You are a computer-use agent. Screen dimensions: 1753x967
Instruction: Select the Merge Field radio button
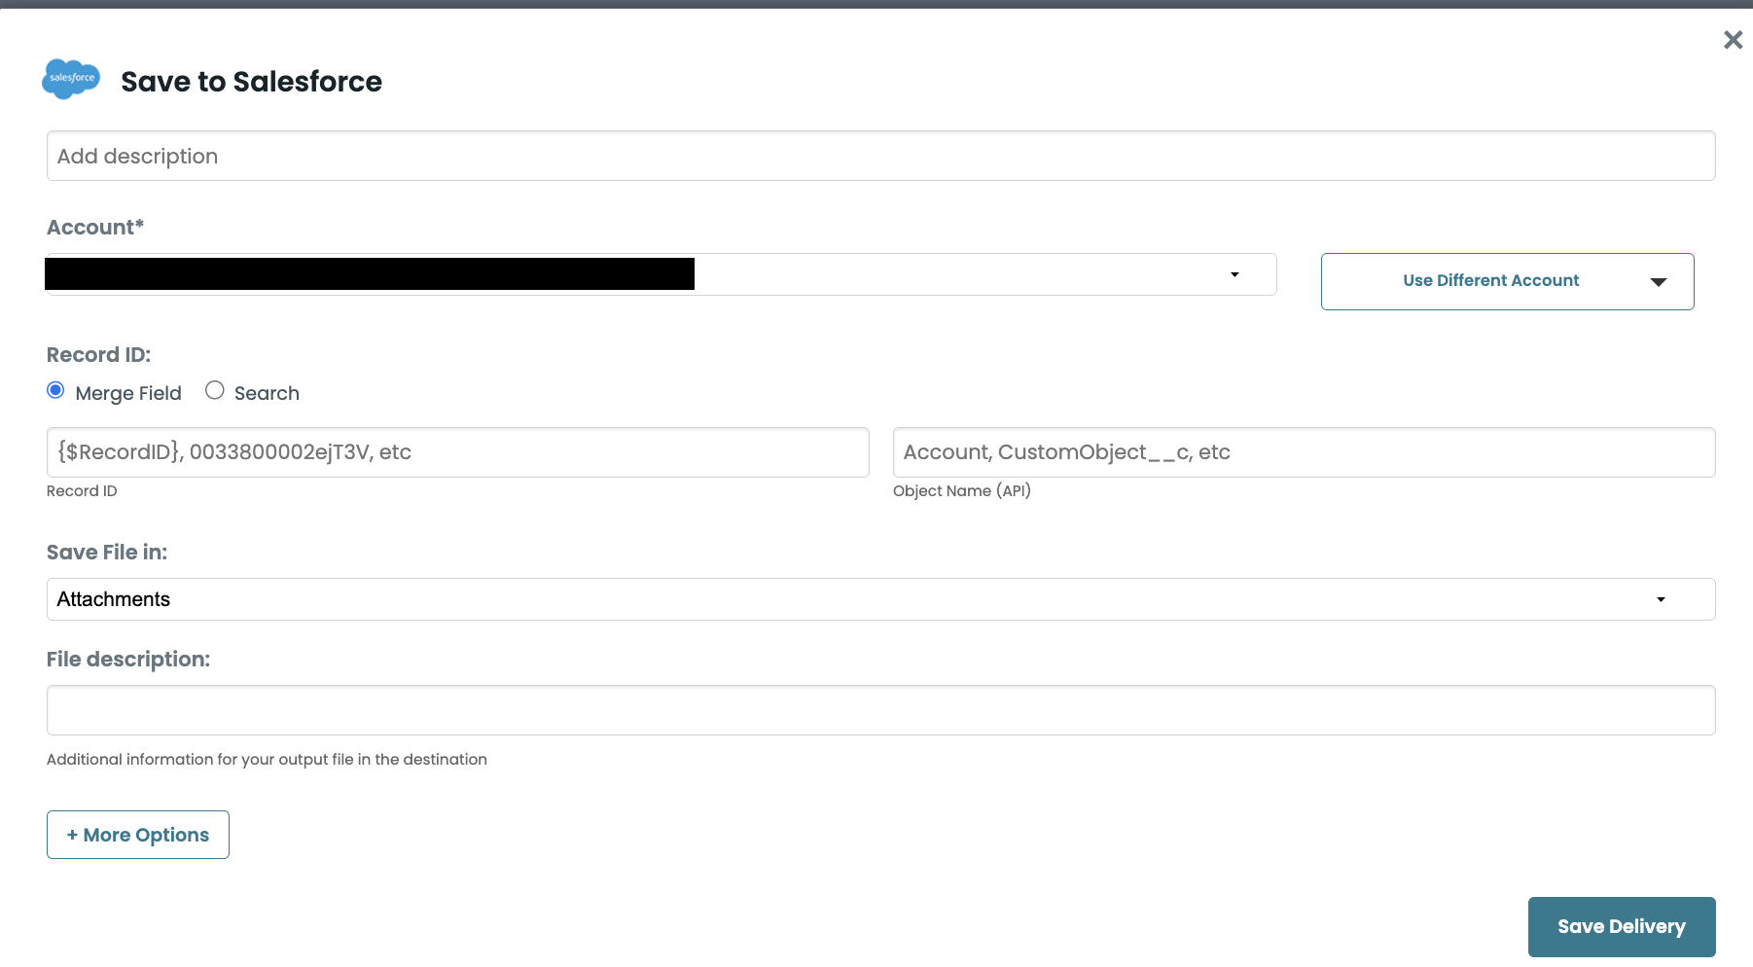55,391
